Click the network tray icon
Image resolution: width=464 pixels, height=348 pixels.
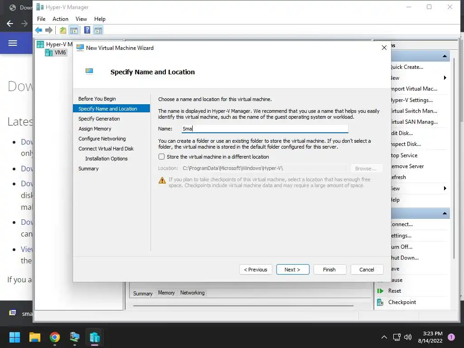pyautogui.click(x=396, y=337)
